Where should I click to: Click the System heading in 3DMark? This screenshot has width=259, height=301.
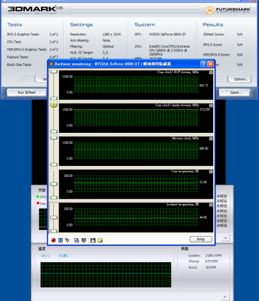[x=145, y=24]
